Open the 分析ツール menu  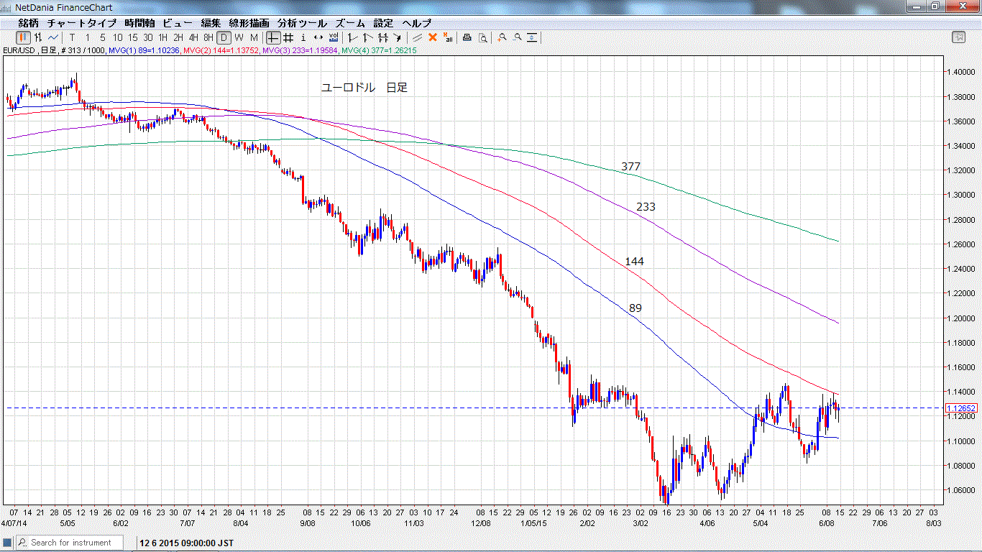point(302,23)
